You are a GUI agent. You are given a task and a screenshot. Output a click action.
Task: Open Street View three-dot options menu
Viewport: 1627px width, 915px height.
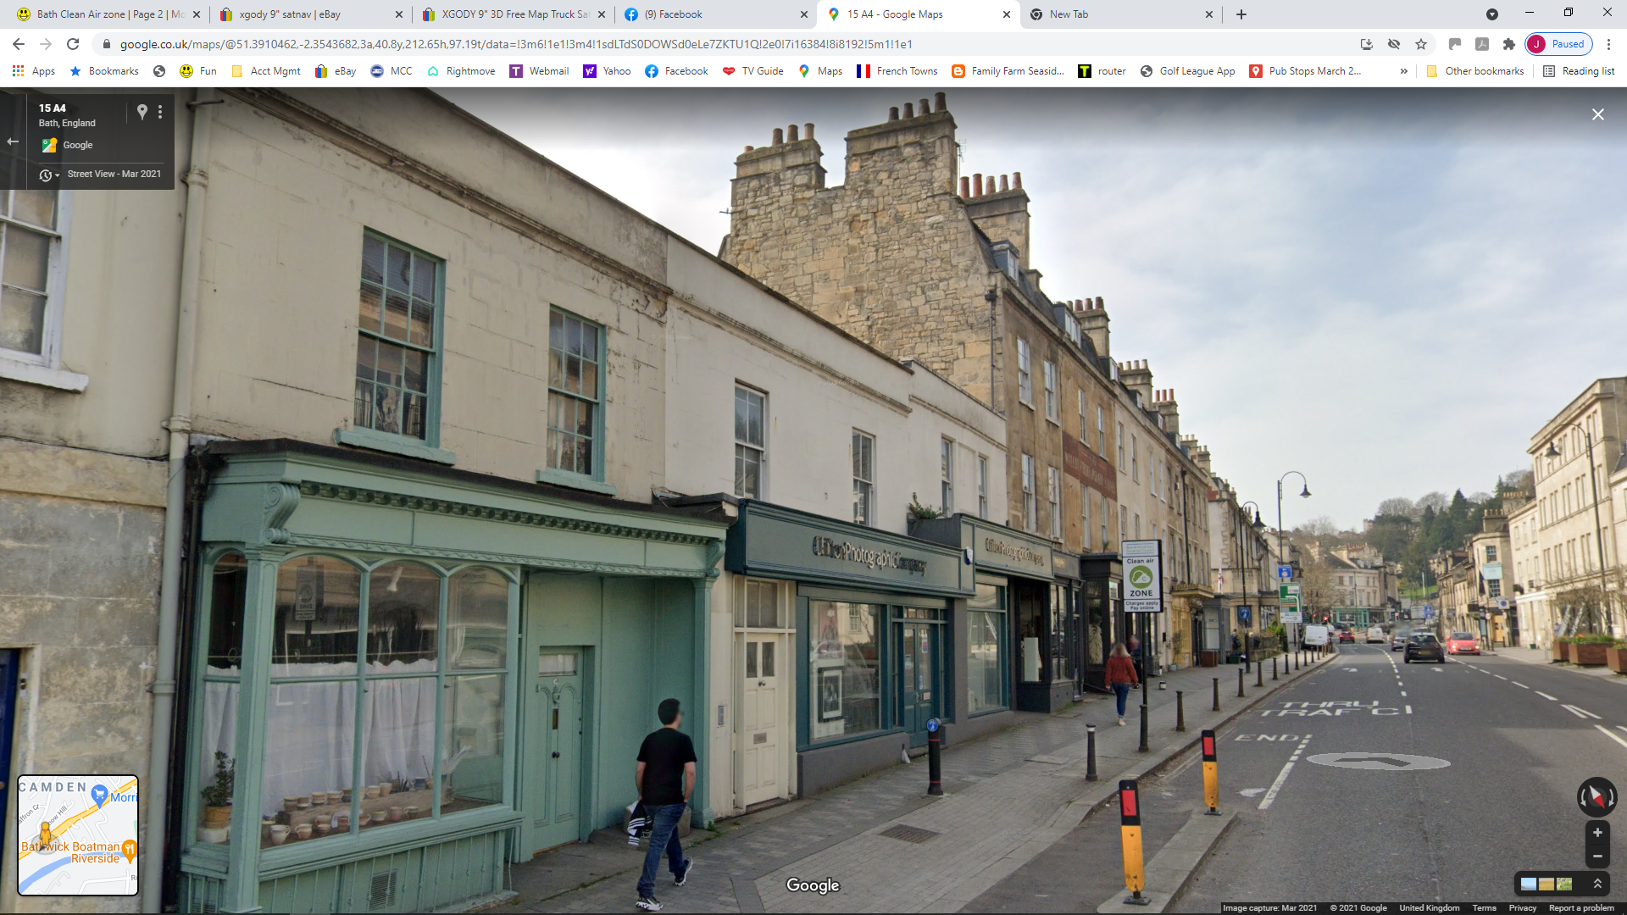160,111
